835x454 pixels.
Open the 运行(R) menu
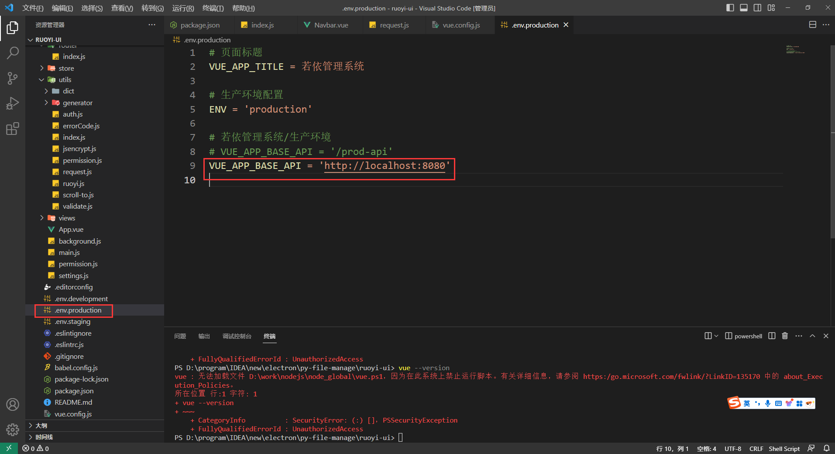[183, 8]
